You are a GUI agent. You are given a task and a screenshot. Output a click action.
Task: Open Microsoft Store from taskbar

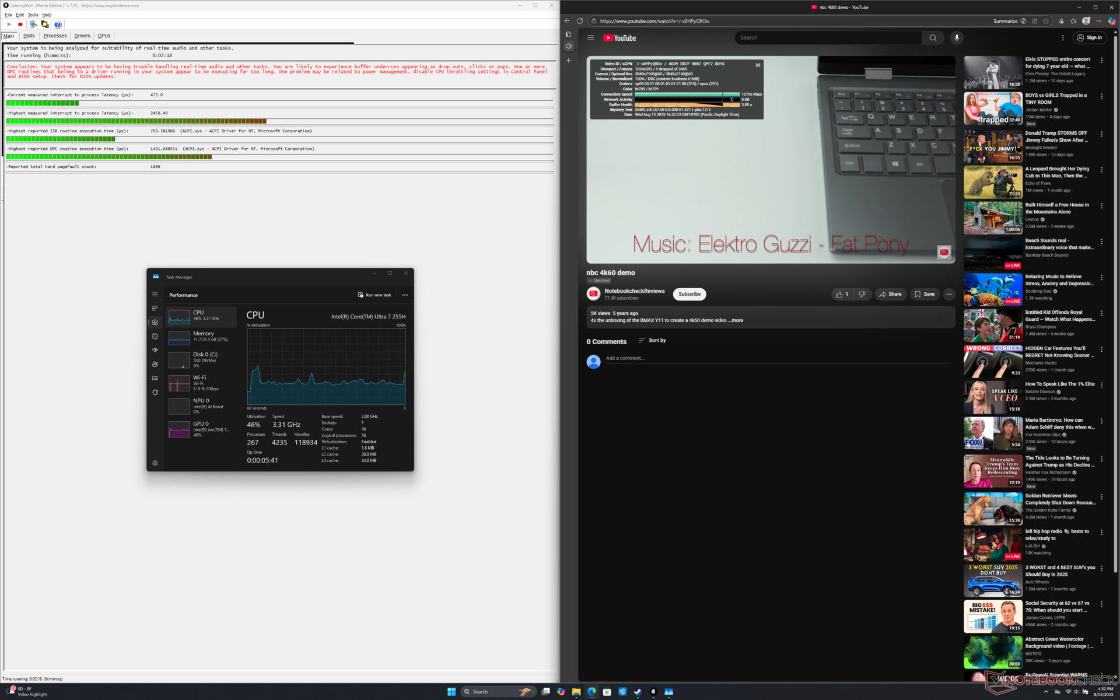click(607, 691)
